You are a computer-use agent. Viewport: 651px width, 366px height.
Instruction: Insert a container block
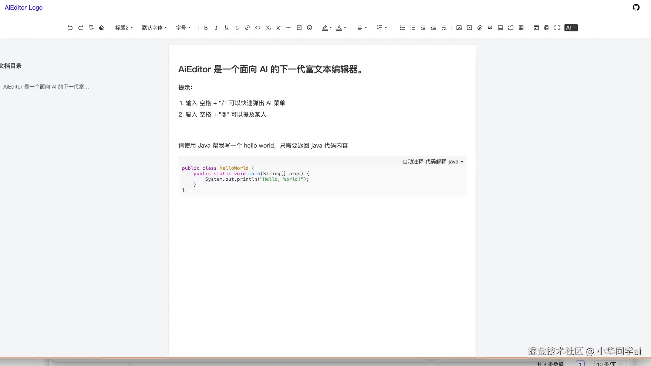click(500, 28)
